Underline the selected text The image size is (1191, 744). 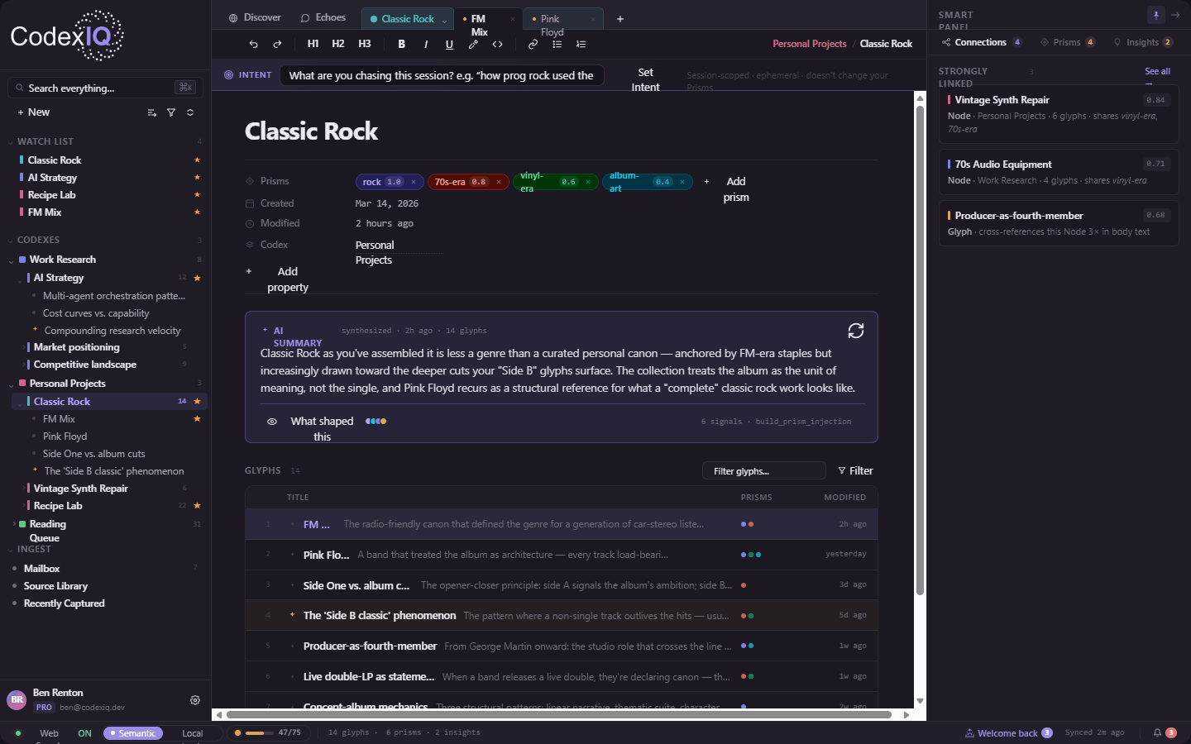pyautogui.click(x=449, y=44)
